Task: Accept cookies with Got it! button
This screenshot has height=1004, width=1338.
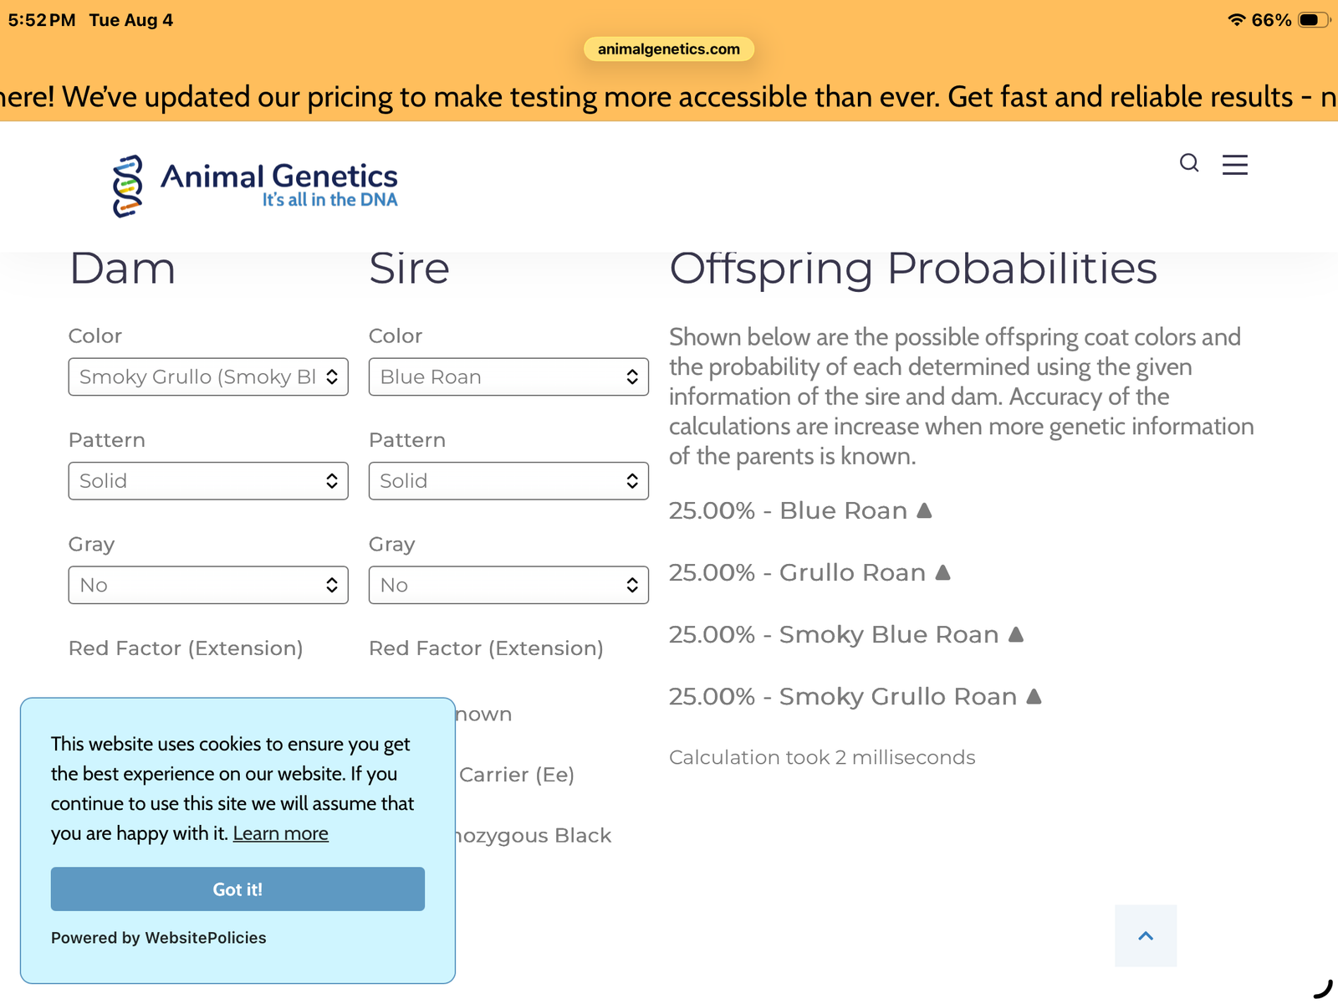Action: tap(237, 889)
